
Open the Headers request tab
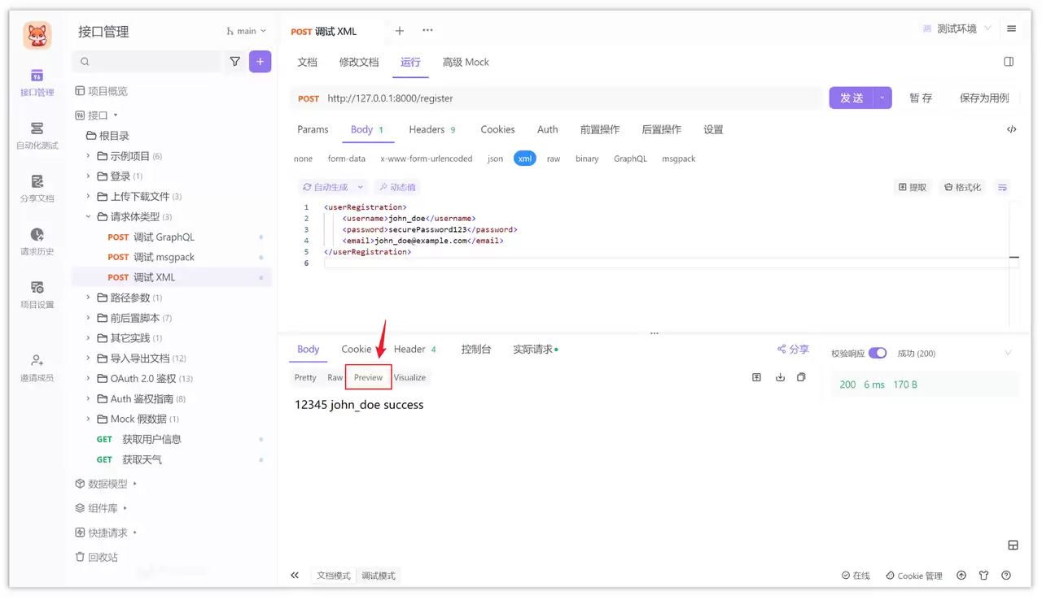point(432,129)
